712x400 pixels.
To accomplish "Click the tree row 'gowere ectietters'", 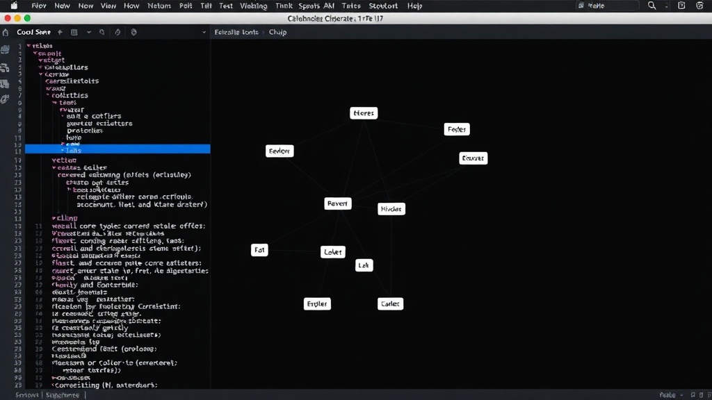I will [99, 124].
